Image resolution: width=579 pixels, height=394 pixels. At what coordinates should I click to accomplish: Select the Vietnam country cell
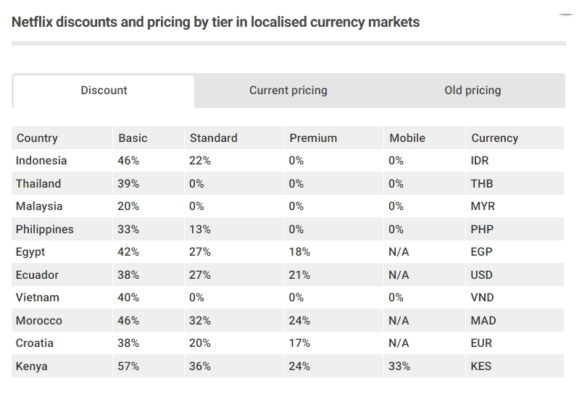pos(38,298)
